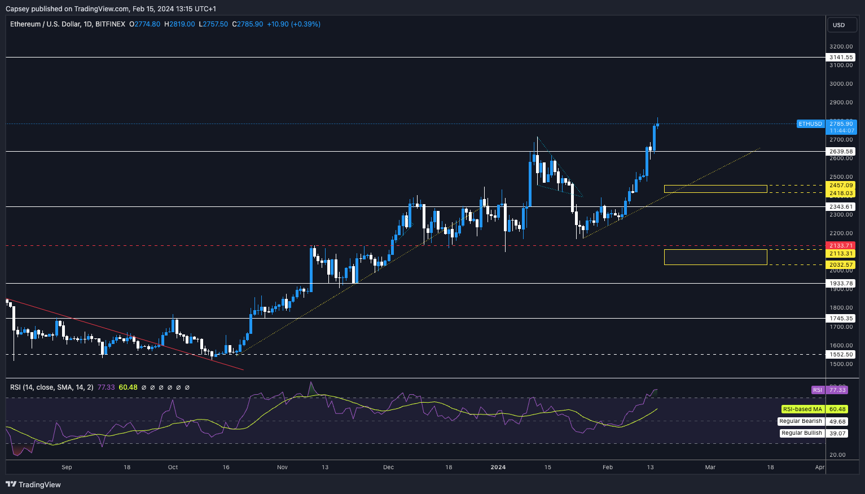
Task: Click the yellow 2457.09 price tag
Action: (x=841, y=185)
